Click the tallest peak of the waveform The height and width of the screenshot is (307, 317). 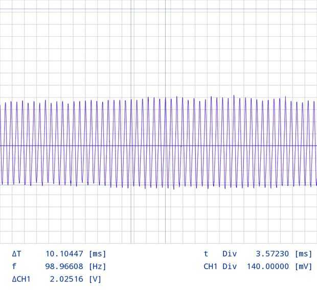pos(234,96)
